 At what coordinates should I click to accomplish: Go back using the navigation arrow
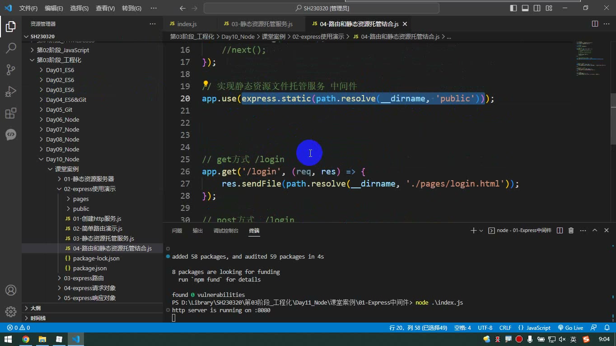click(182, 8)
